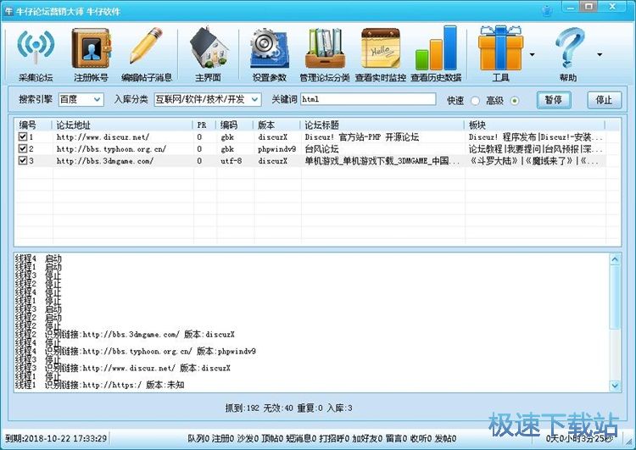Select the 快速 radio button
The height and width of the screenshot is (450, 636).
click(x=475, y=101)
